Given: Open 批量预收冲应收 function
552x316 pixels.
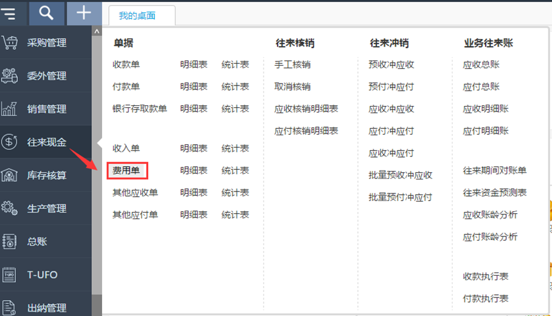Looking at the screenshot, I should [400, 175].
